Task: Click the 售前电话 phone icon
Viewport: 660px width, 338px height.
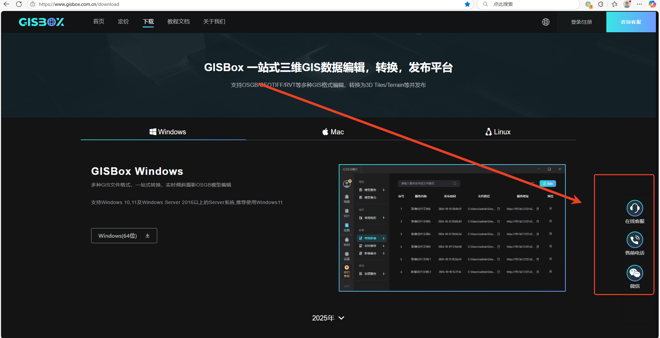Action: [635, 240]
